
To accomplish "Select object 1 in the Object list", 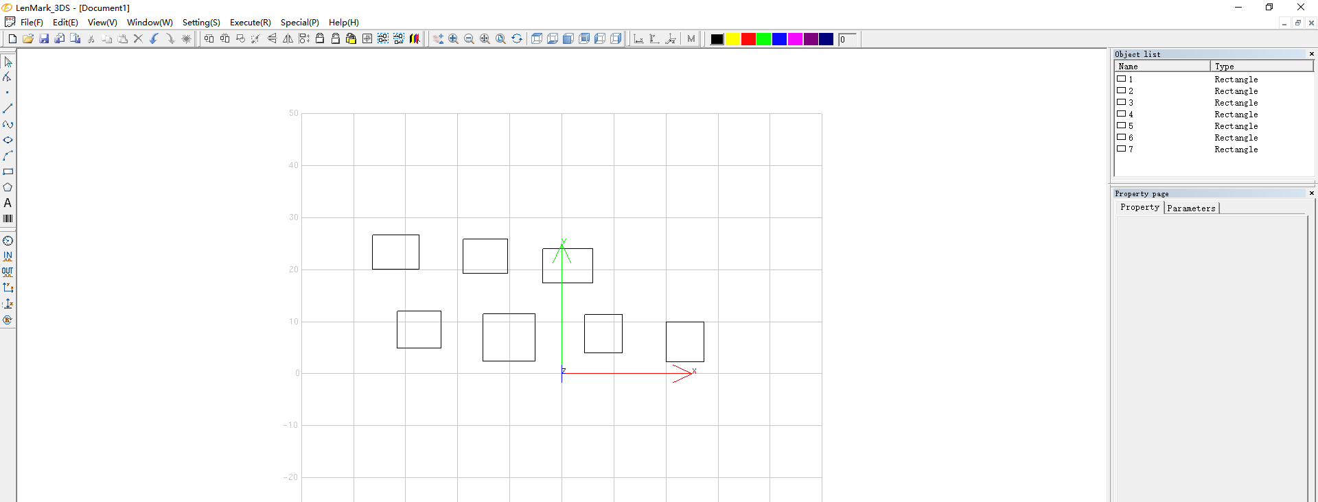I will coord(1214,79).
